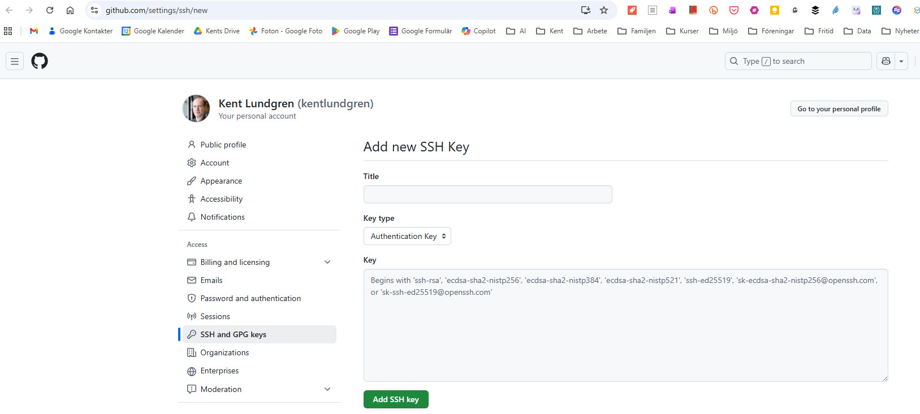Click the green Add SSH key button
920x414 pixels.
[396, 399]
